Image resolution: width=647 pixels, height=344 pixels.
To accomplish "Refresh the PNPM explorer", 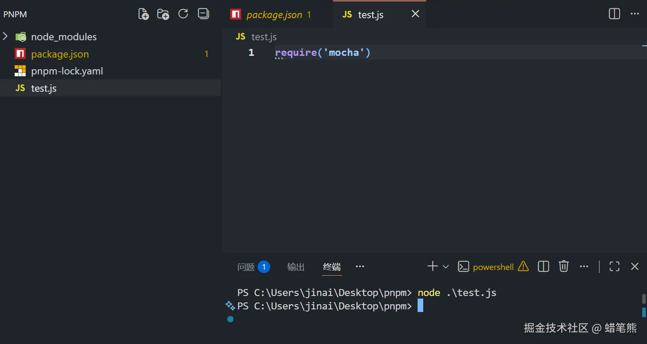I will pyautogui.click(x=183, y=14).
